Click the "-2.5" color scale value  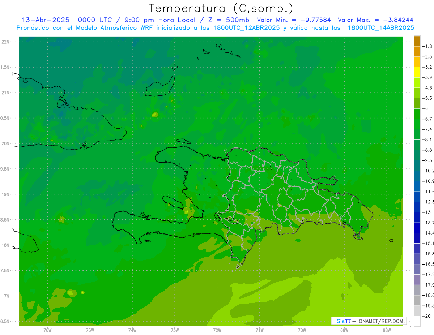point(427,57)
